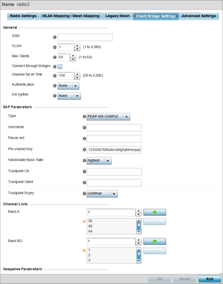Click the Trustpoint CA input field
Screen dimensions: 223x284
point(114,172)
